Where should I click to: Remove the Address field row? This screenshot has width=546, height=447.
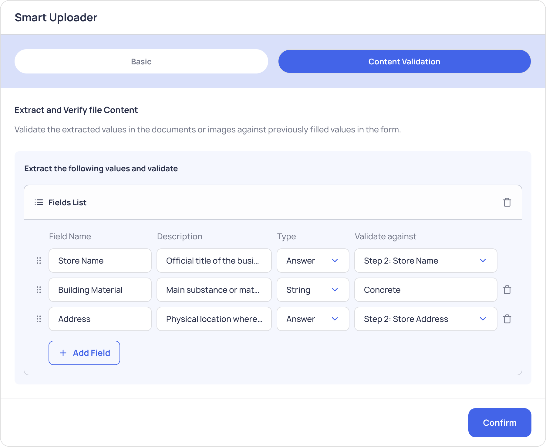pos(507,319)
